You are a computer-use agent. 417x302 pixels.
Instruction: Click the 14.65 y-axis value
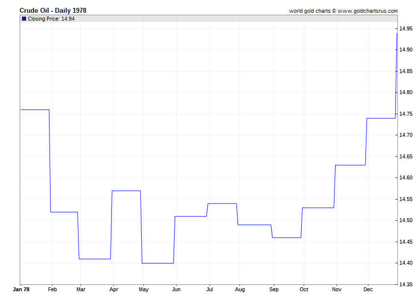[x=406, y=156]
